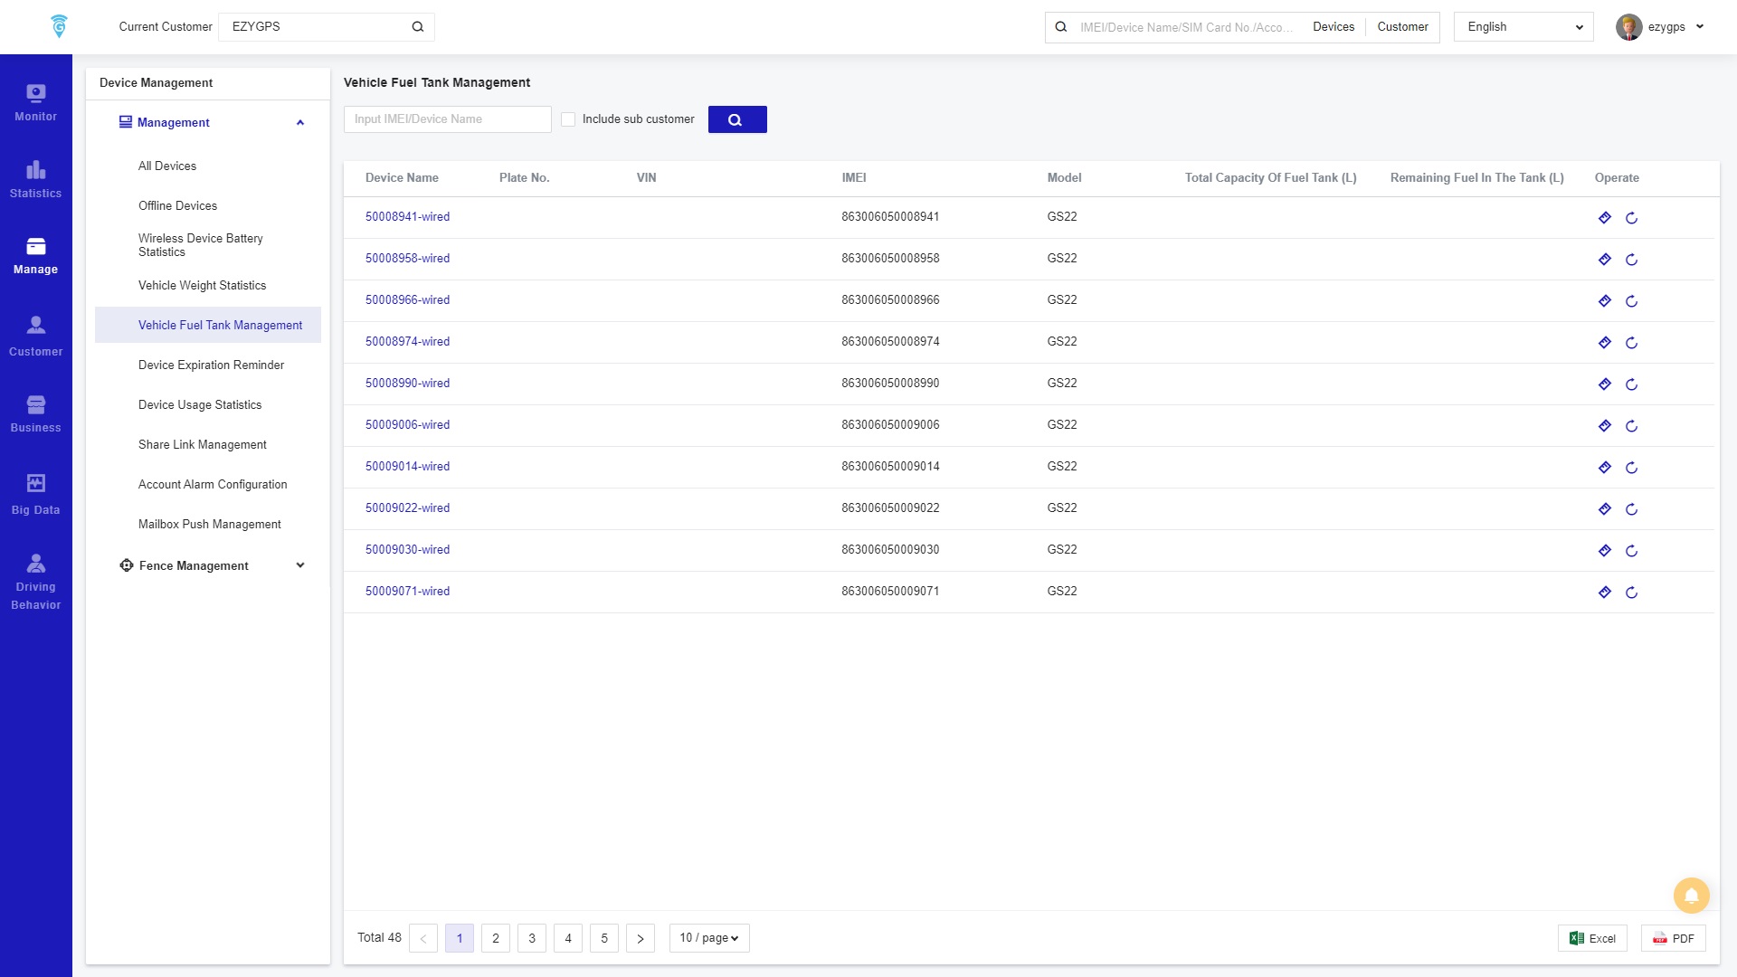Open the English language dropdown
Screen dimensions: 1737x977
(1523, 27)
